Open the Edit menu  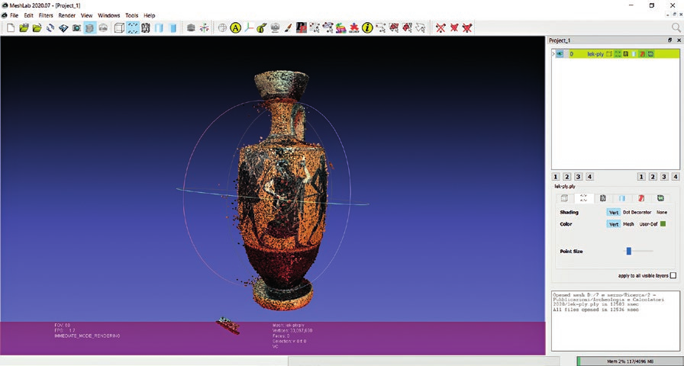tap(29, 15)
